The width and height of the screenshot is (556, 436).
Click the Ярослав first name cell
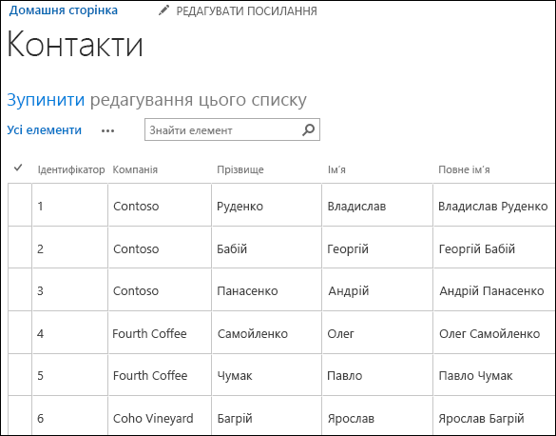(x=377, y=416)
